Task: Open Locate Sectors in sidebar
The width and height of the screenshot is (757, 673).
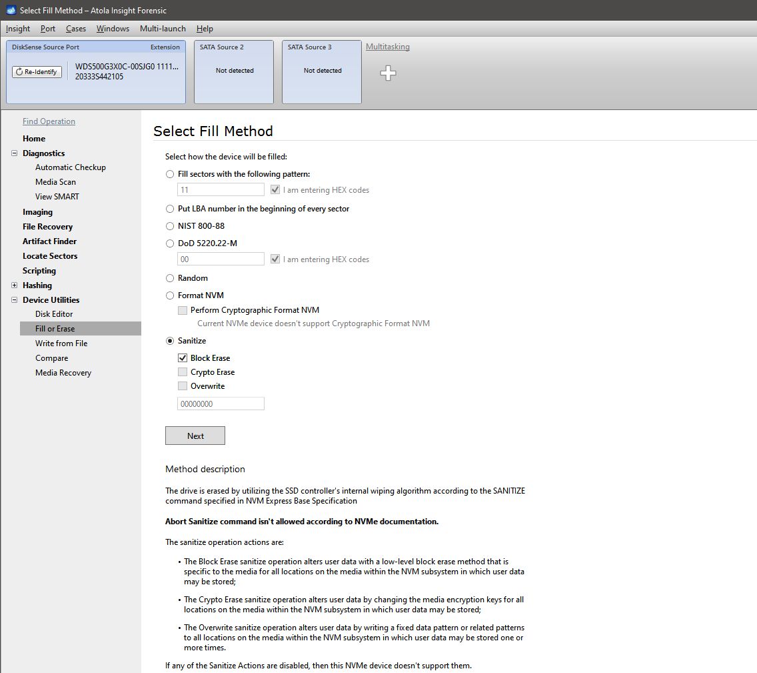Action: point(50,256)
